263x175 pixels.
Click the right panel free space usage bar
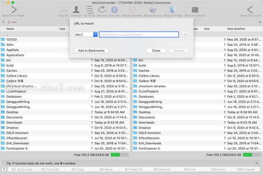click(252, 155)
